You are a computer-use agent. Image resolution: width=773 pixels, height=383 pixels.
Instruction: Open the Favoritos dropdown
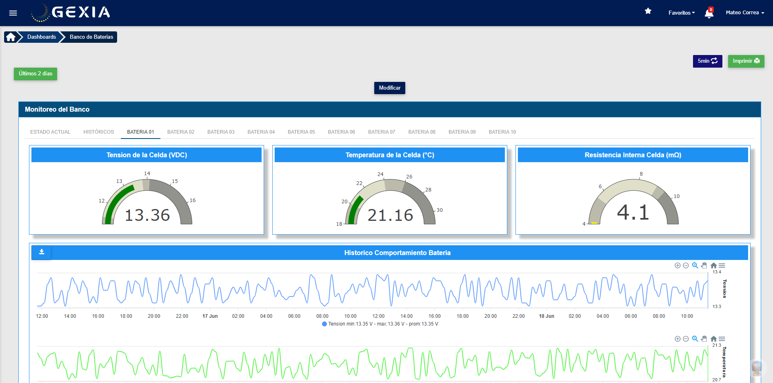click(x=681, y=13)
